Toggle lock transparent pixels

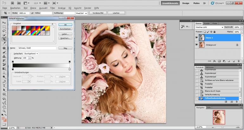coord(205,32)
